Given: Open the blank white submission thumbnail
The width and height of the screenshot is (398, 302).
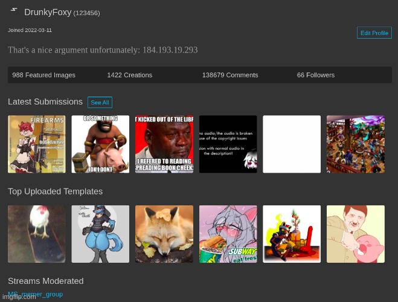Looking at the screenshot, I should click(x=292, y=144).
